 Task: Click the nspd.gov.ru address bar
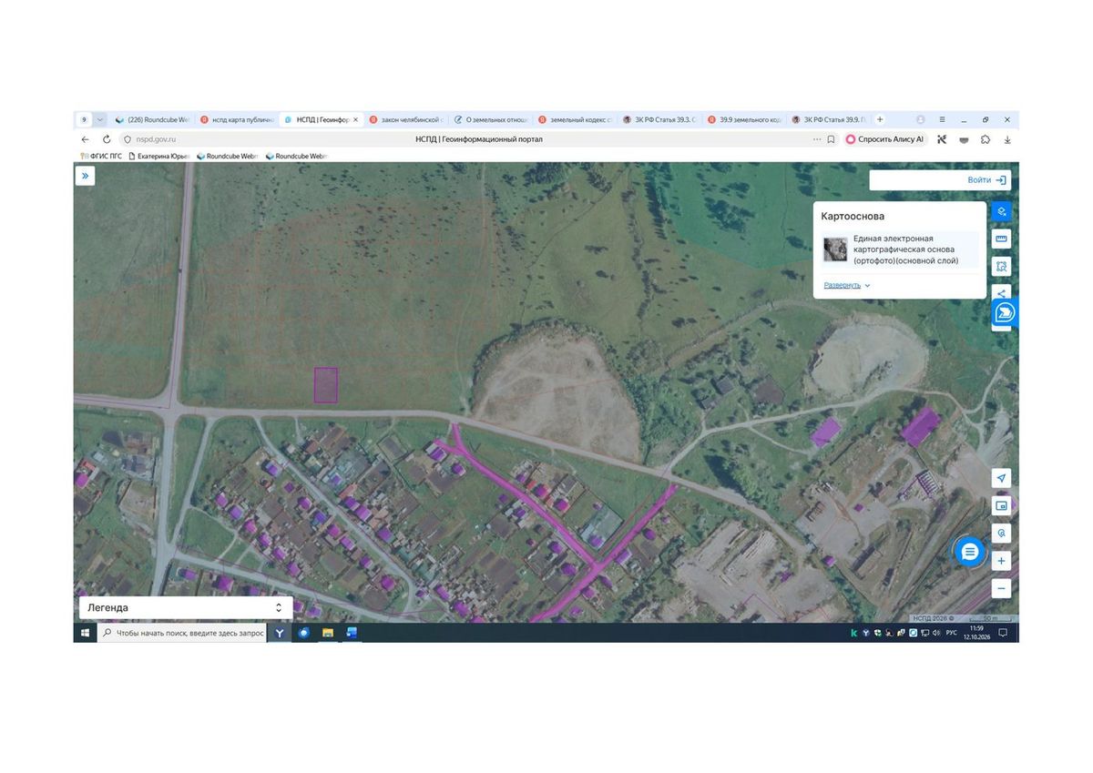[465, 139]
